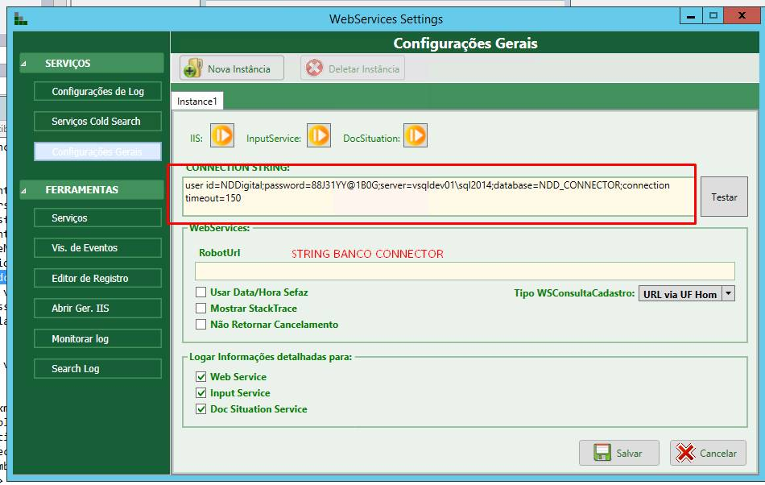Uncheck the Doc Situation Service checkbox

pyautogui.click(x=201, y=409)
